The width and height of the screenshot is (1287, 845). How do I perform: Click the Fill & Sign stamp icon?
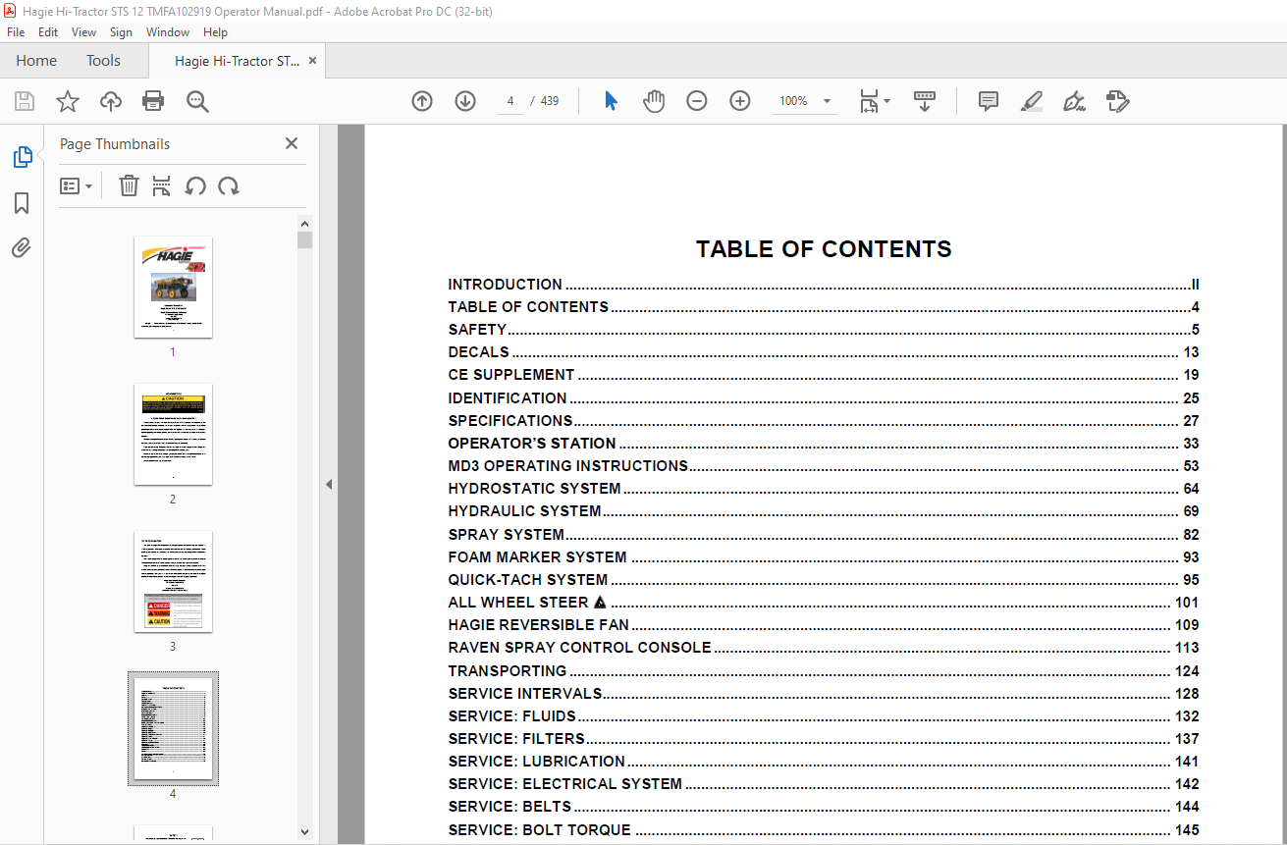point(1117,101)
